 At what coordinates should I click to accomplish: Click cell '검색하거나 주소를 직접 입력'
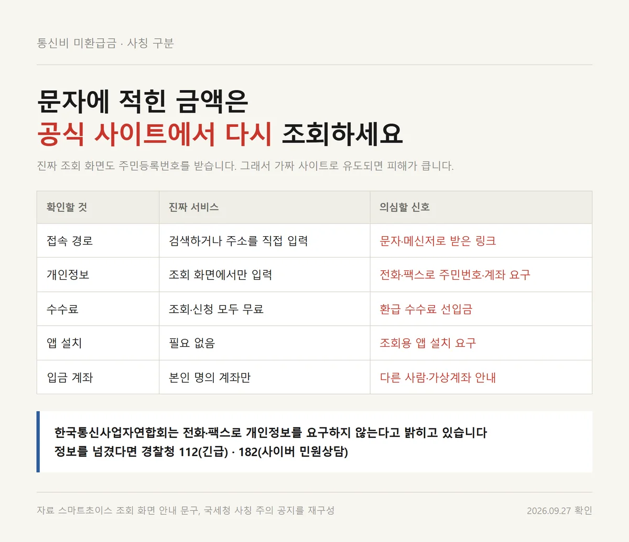(x=238, y=241)
